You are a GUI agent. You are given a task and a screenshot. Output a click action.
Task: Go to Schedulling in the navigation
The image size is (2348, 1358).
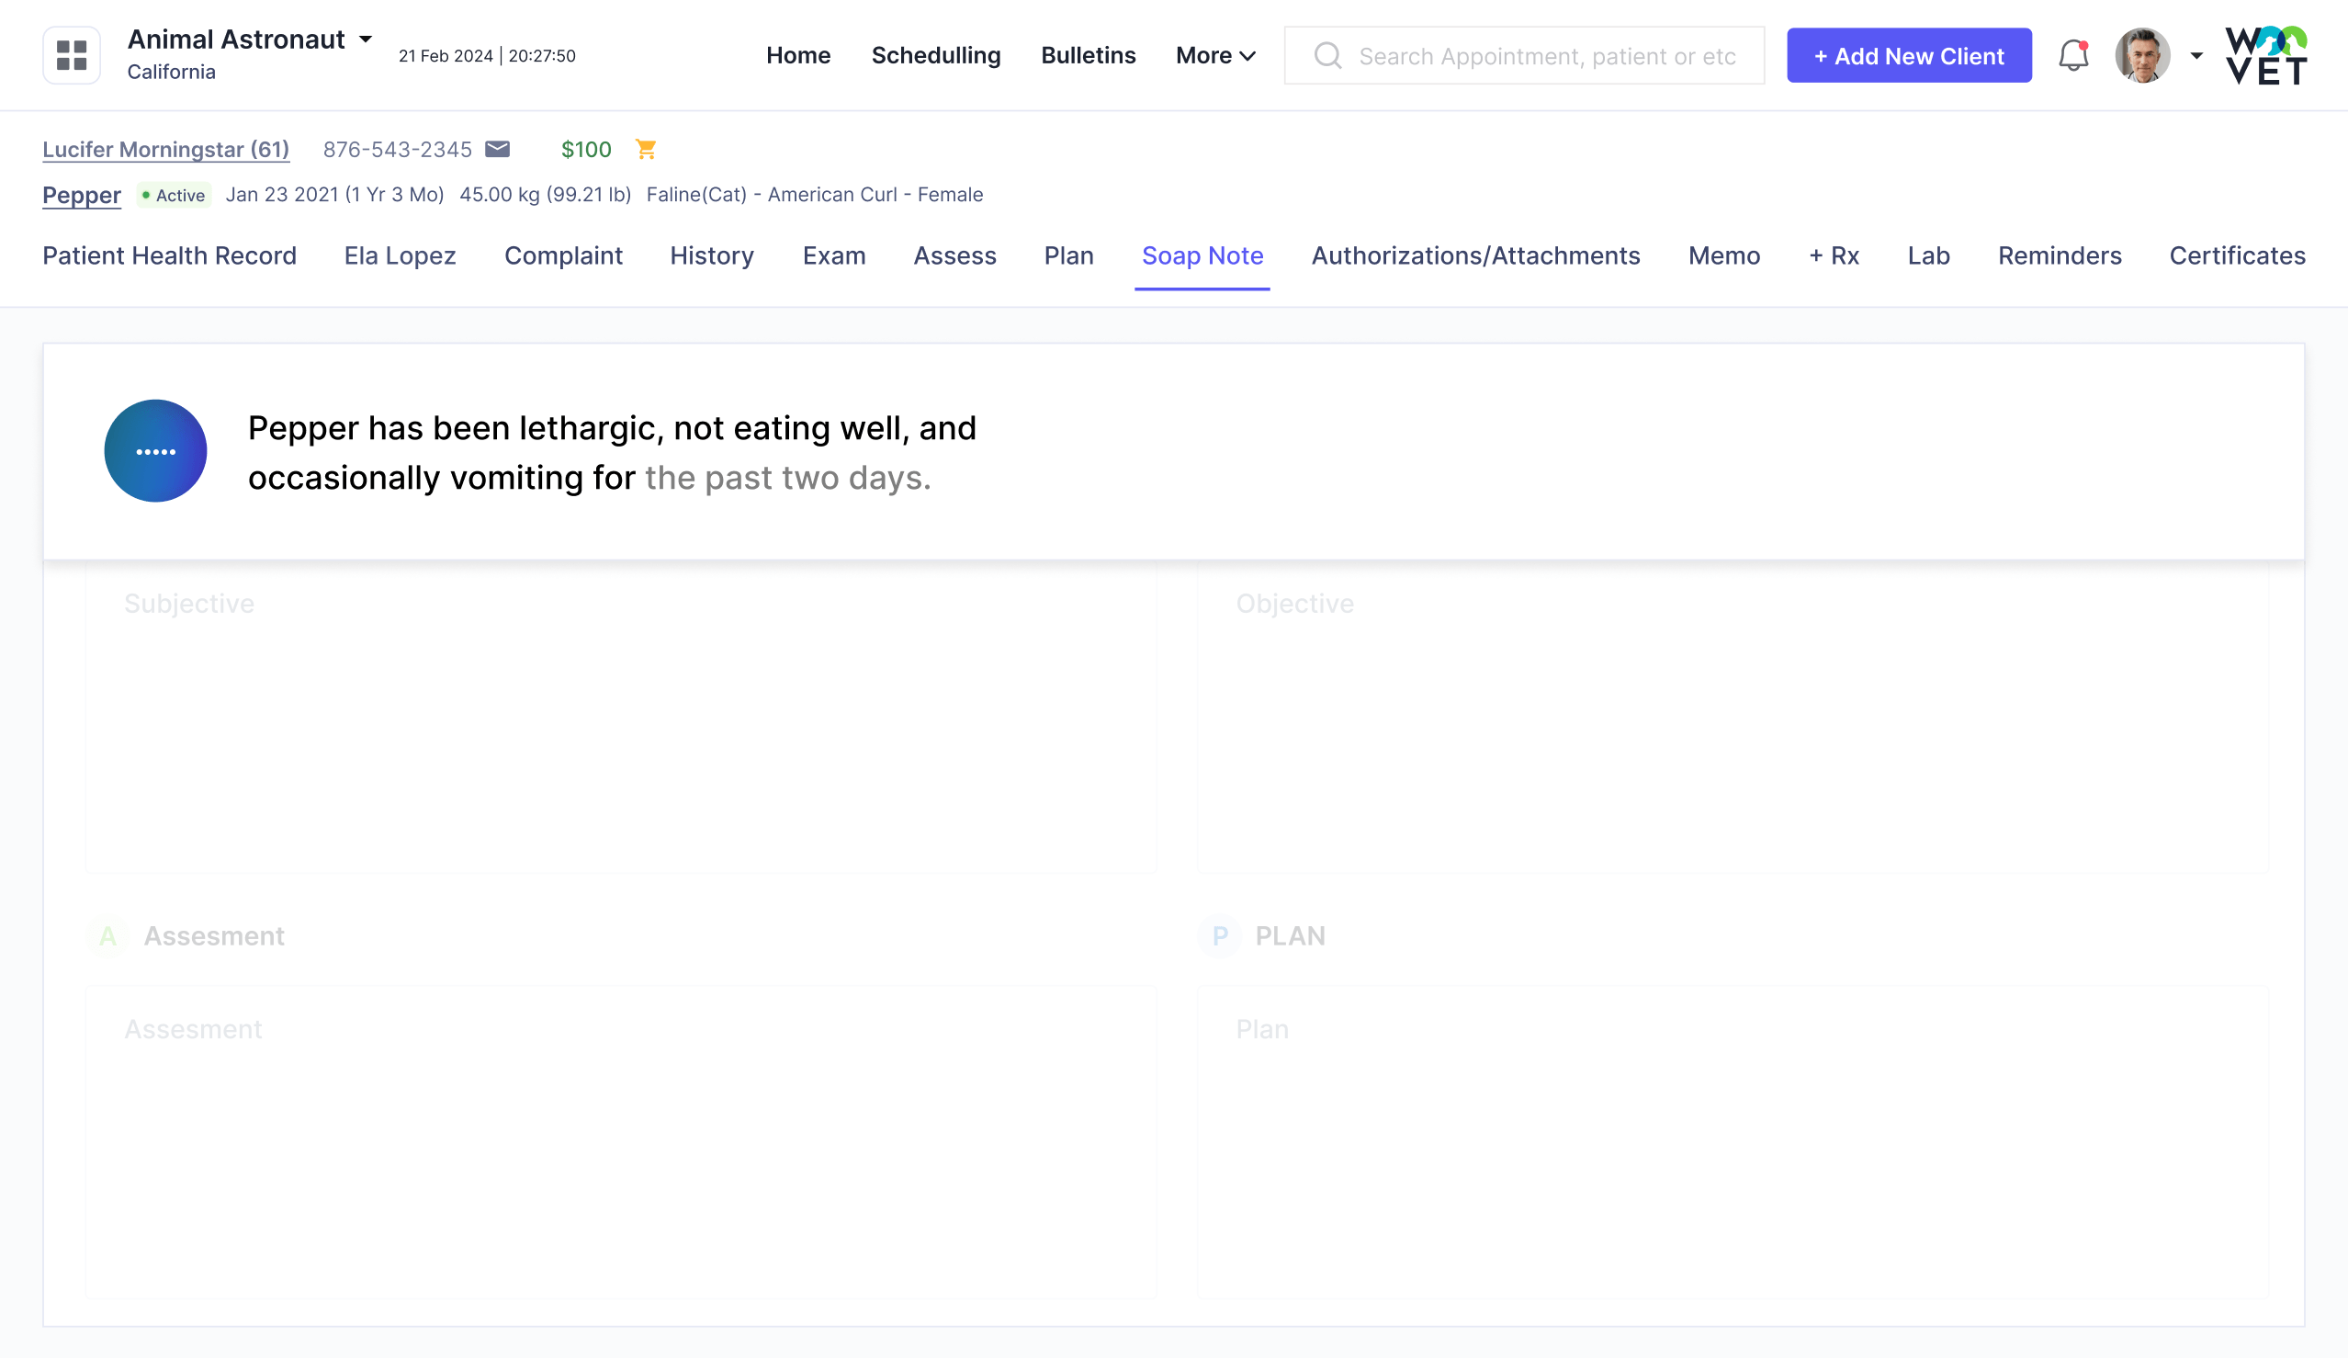(935, 56)
